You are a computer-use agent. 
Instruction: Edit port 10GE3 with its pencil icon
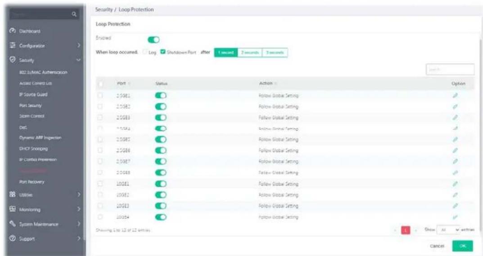(x=455, y=206)
